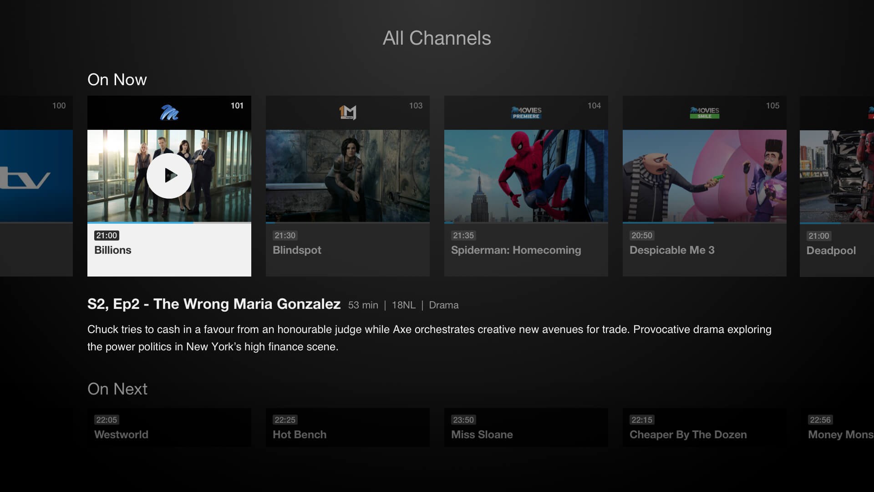Image resolution: width=874 pixels, height=492 pixels.
Task: Choose Miss Sloane at 23:50
Action: pos(526,427)
